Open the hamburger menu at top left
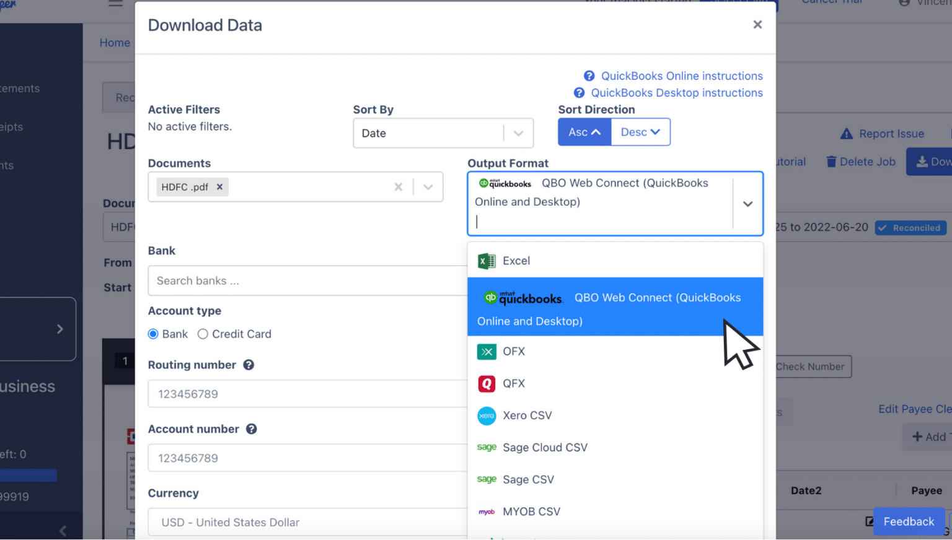This screenshot has width=952, height=540. pyautogui.click(x=115, y=3)
